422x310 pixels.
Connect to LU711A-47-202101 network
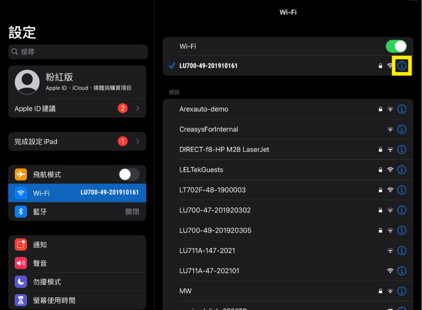tap(209, 271)
